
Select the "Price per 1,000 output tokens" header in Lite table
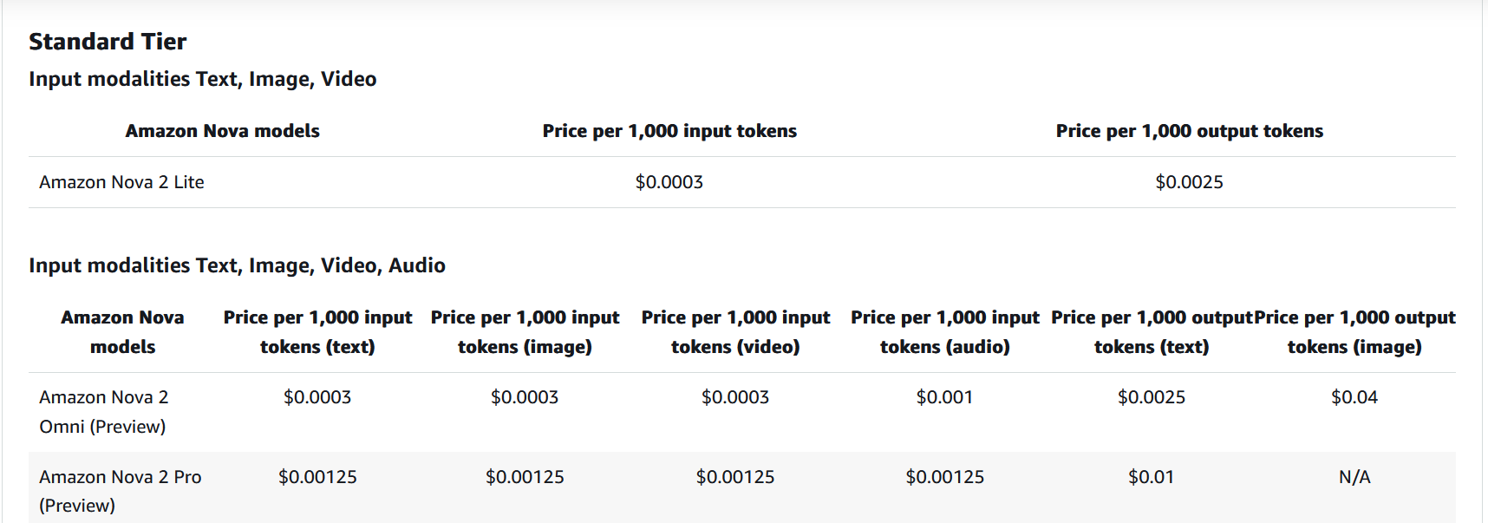pos(1189,131)
